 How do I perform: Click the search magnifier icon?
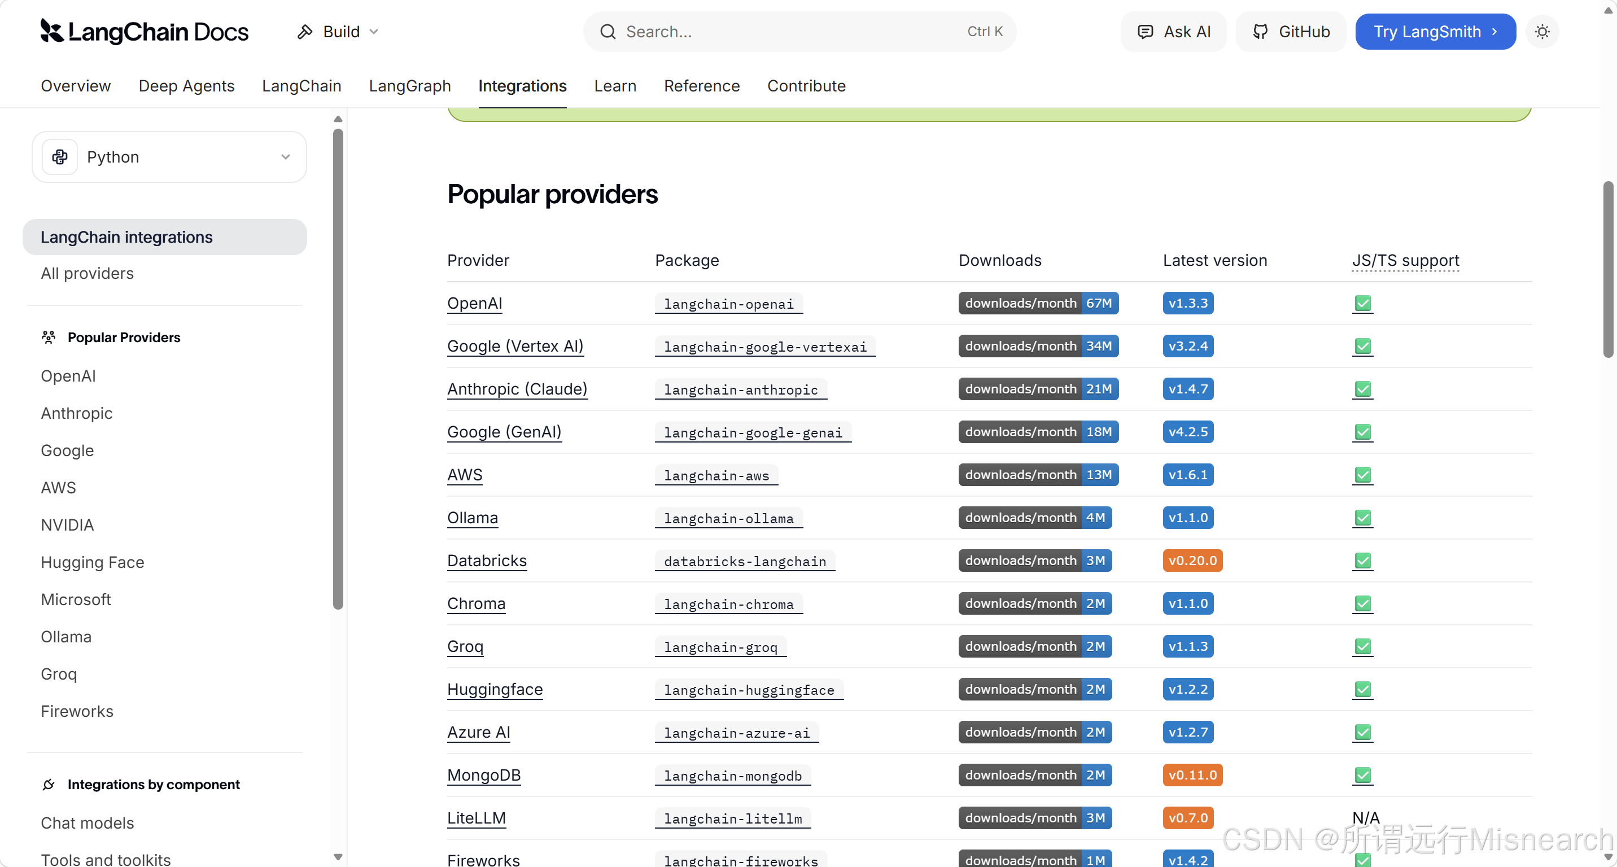pyautogui.click(x=608, y=32)
